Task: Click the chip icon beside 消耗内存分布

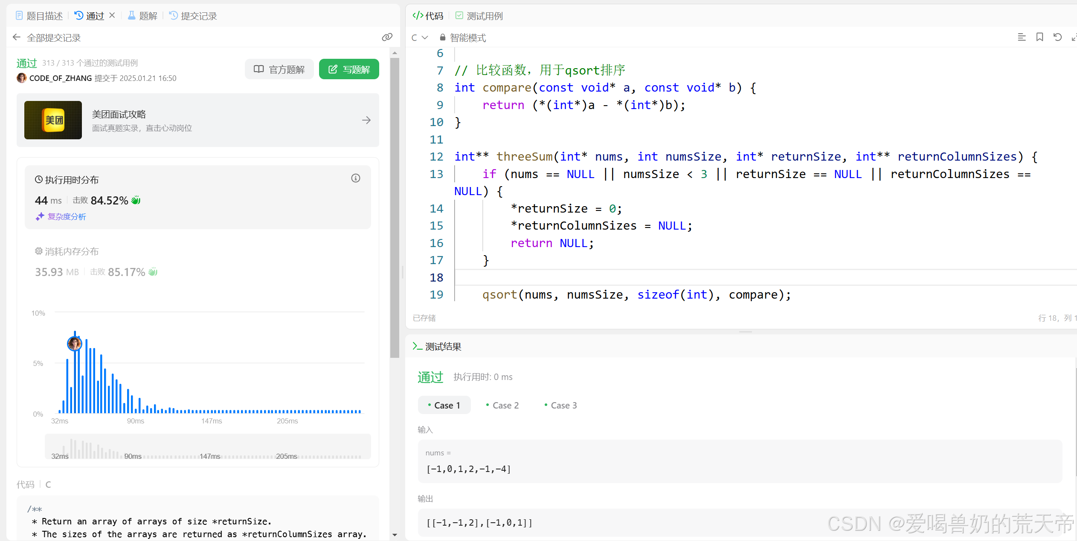Action: 39,251
